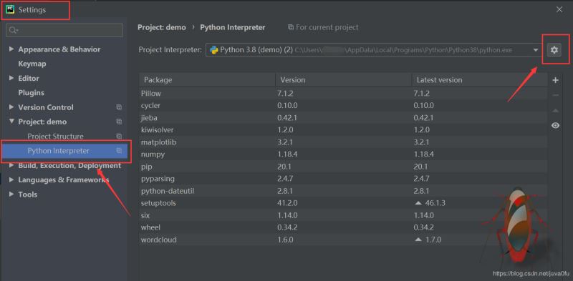Open the Keymap settings page

(32, 64)
